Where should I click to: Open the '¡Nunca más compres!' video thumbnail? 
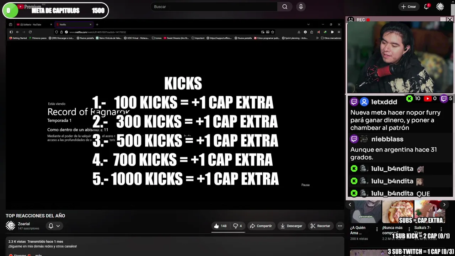(x=397, y=212)
